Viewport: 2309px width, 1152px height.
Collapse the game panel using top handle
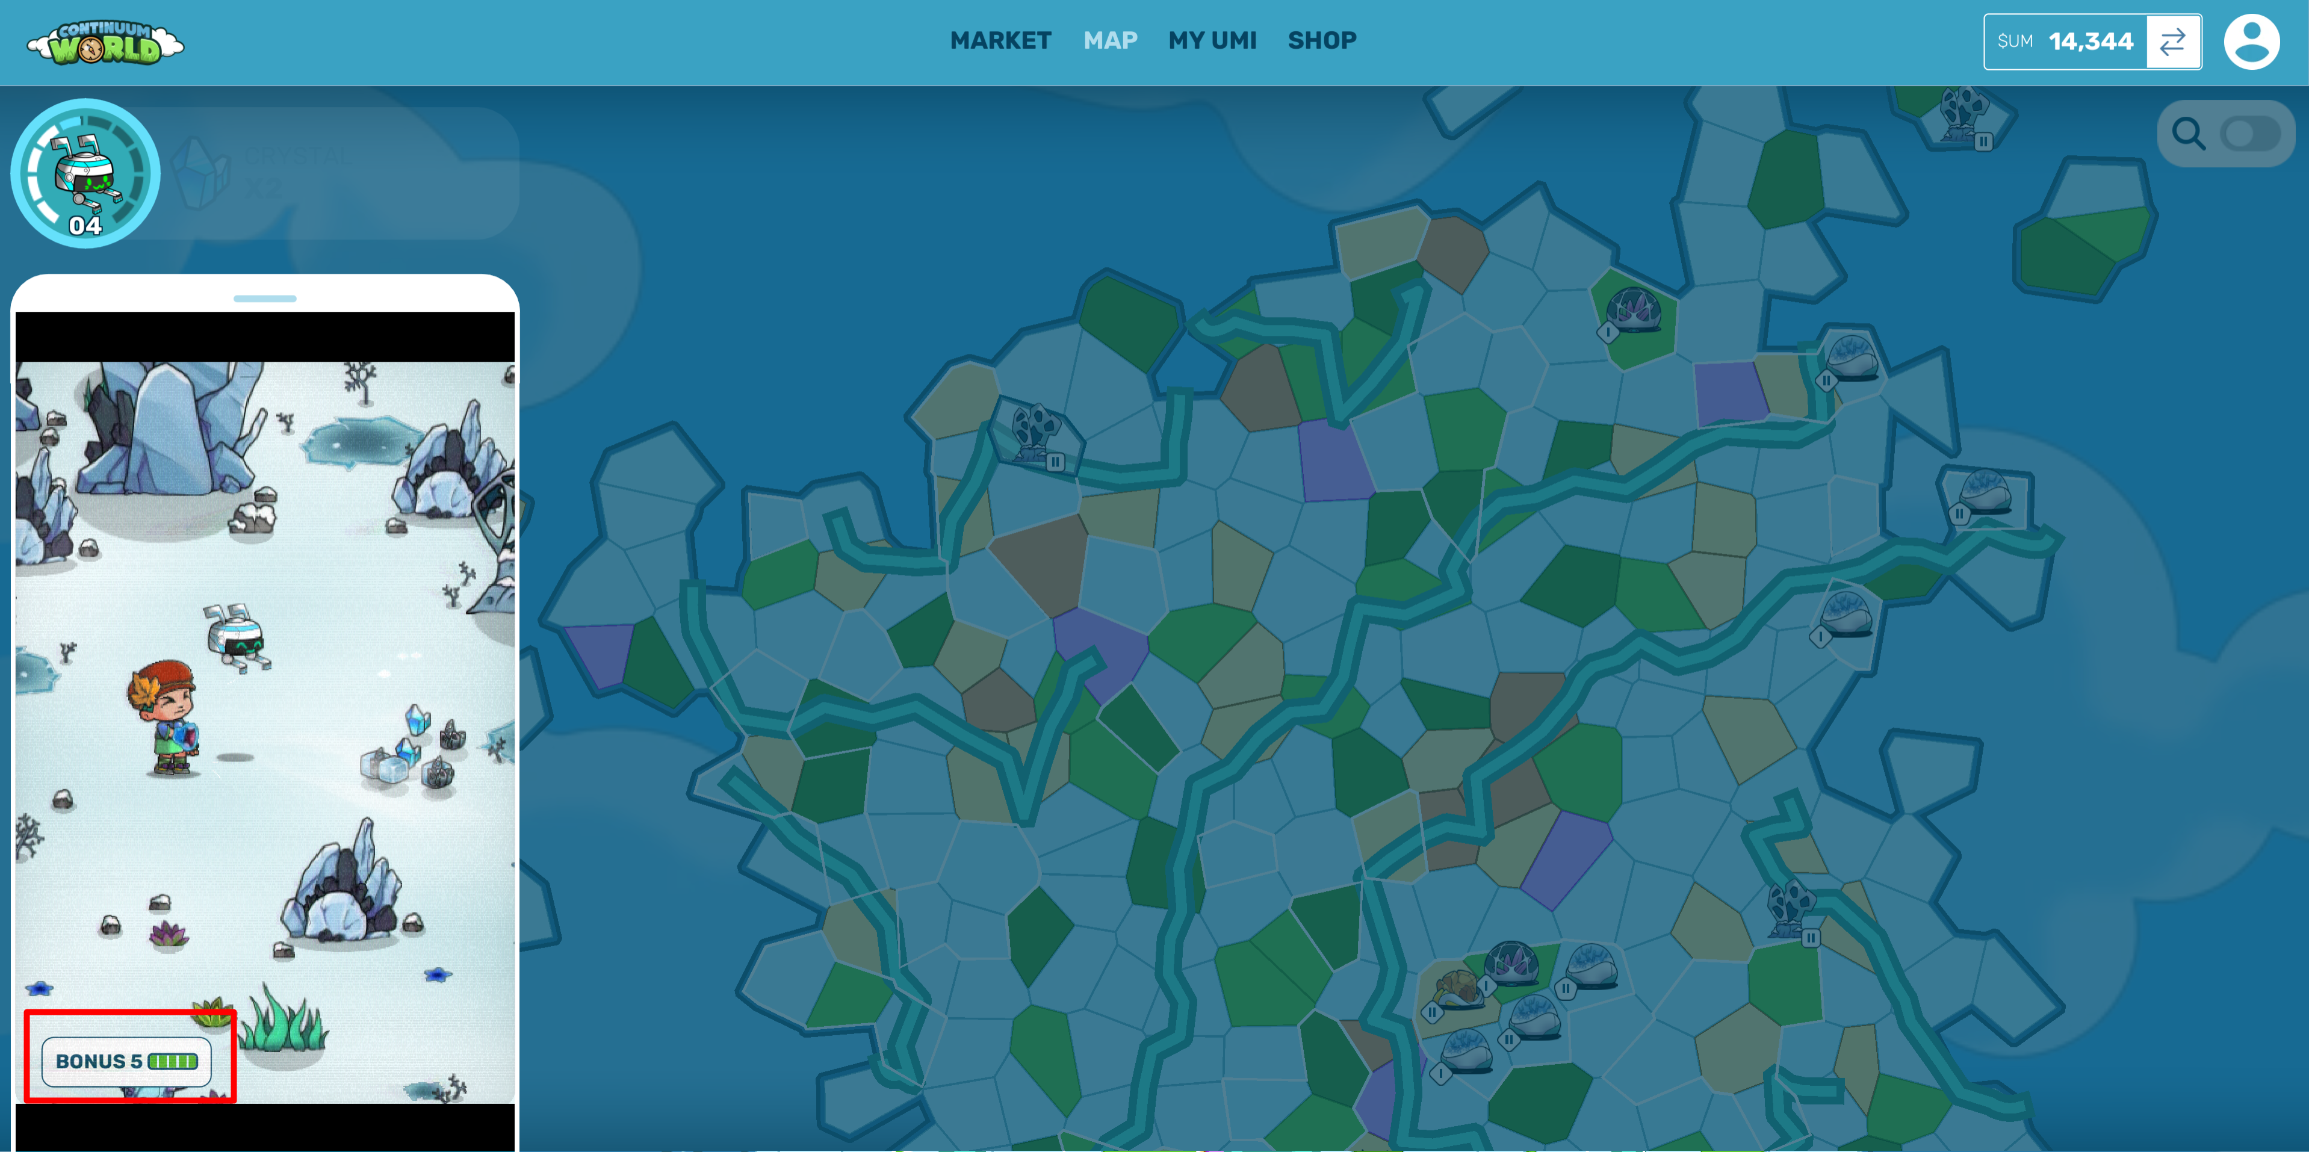tap(264, 299)
